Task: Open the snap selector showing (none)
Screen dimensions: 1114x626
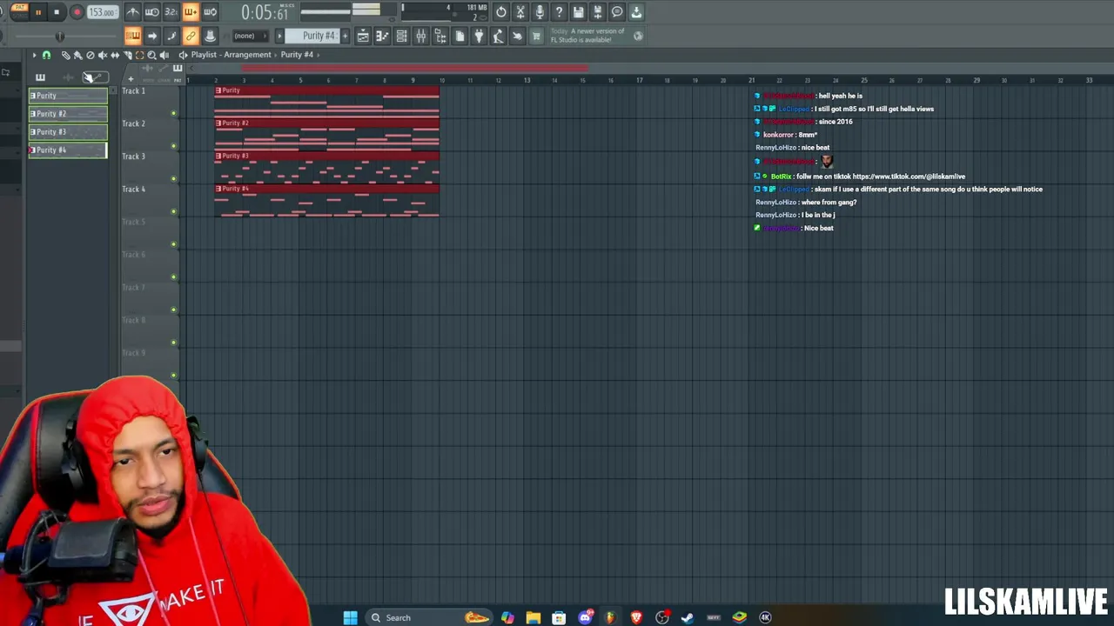Action: pos(251,36)
